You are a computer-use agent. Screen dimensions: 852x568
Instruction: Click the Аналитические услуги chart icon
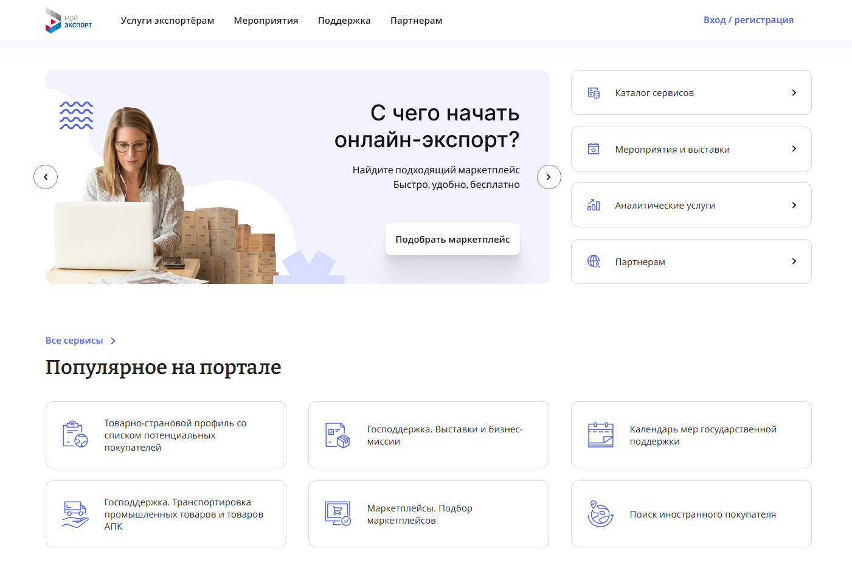[594, 206]
